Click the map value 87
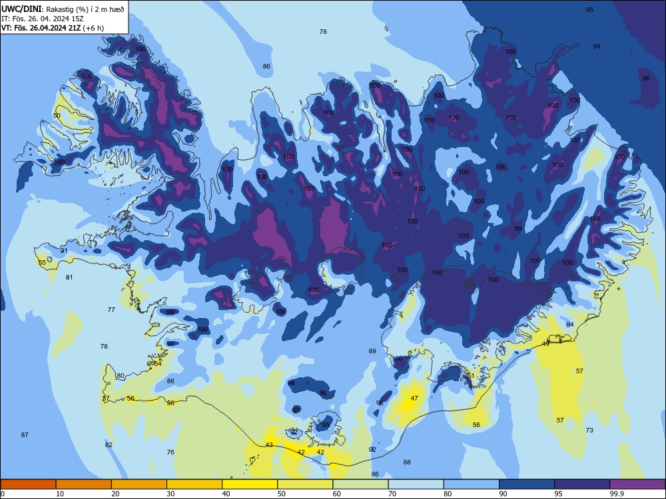Viewport: 666px width, 499px height. point(25,434)
